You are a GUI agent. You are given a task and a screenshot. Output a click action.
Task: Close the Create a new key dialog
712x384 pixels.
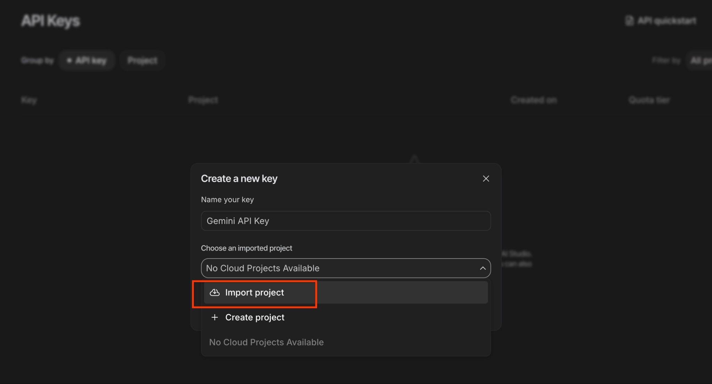pos(486,179)
